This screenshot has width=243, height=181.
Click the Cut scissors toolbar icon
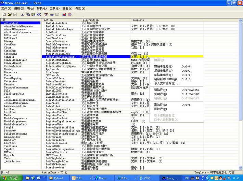coord(23,14)
